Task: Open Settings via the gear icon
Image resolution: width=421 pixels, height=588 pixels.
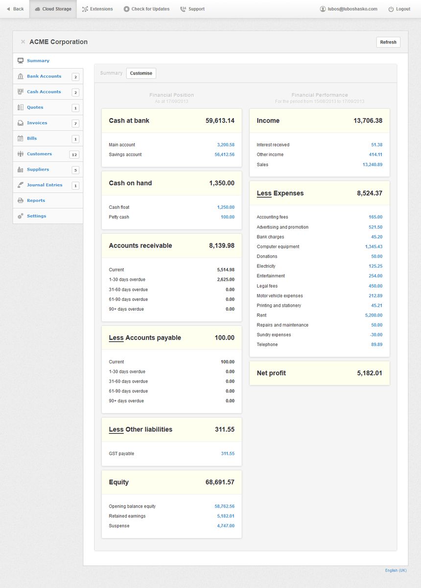Action: point(21,216)
